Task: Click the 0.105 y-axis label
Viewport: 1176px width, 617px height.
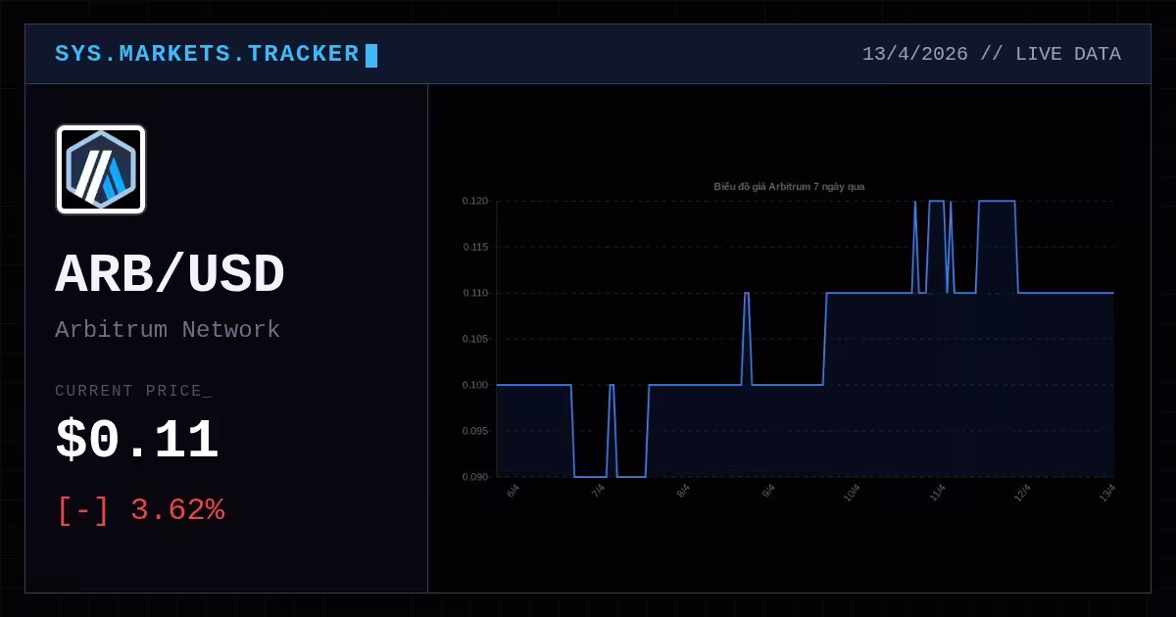Action: (x=475, y=339)
